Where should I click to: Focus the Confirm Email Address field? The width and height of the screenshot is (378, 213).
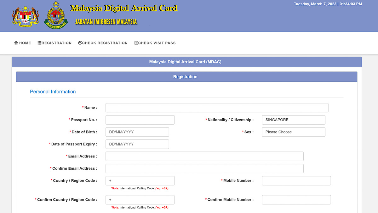204,169
